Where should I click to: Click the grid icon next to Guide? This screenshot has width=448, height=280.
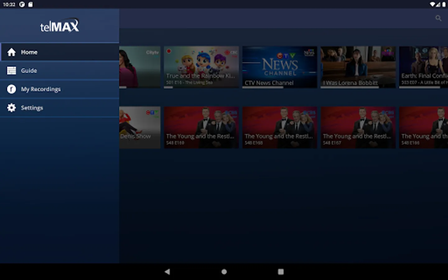[x=12, y=71]
